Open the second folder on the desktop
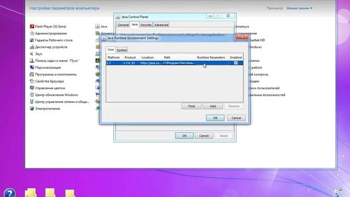 pyautogui.click(x=50, y=193)
